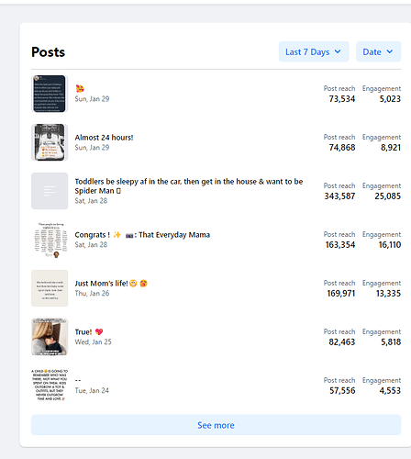This screenshot has height=459, width=411.
Task: Click post reach 343,587 value
Action: point(339,196)
